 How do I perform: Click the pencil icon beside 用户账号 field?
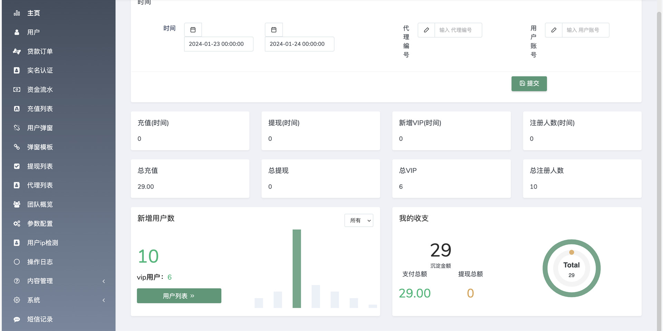click(554, 30)
